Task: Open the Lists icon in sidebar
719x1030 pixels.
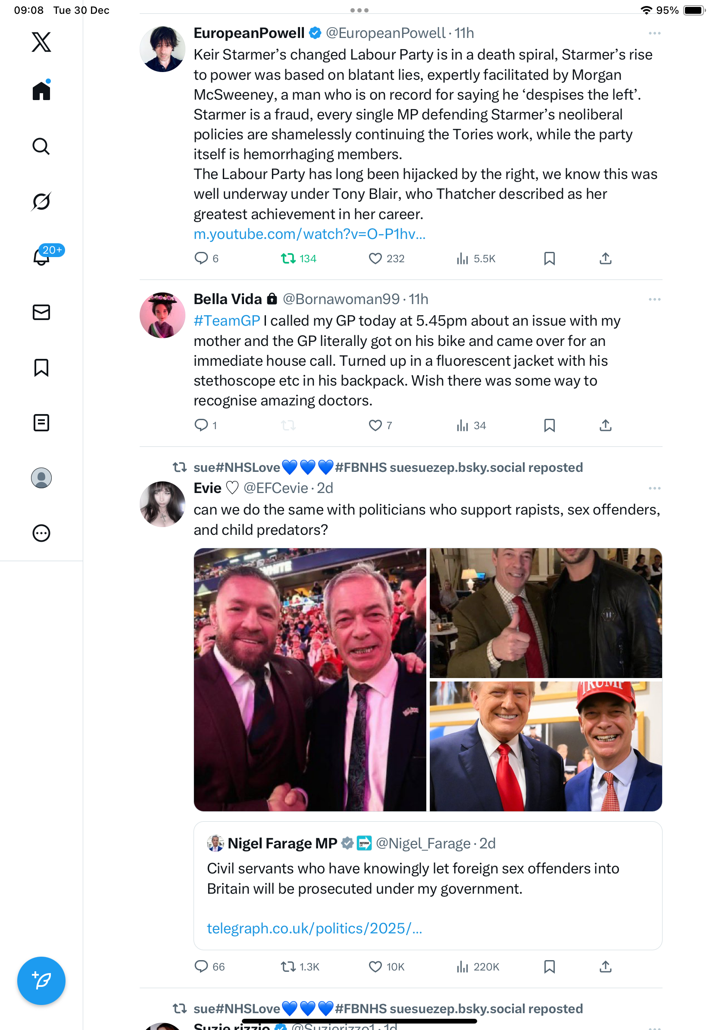Action: click(41, 423)
